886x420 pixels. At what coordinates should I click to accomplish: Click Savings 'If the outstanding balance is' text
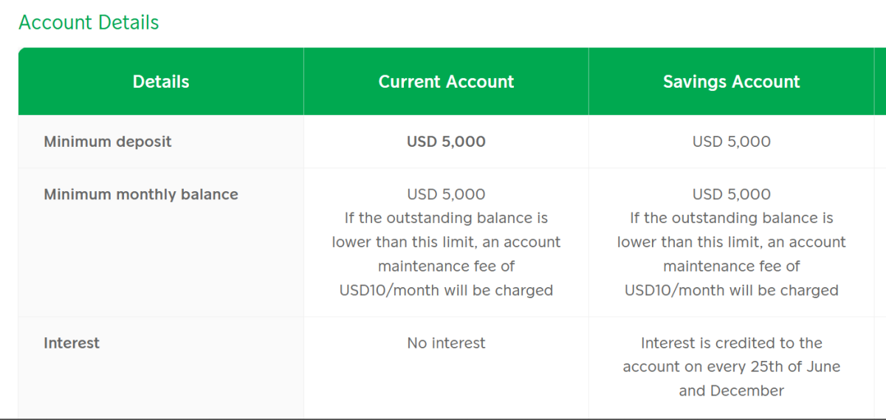[731, 218]
